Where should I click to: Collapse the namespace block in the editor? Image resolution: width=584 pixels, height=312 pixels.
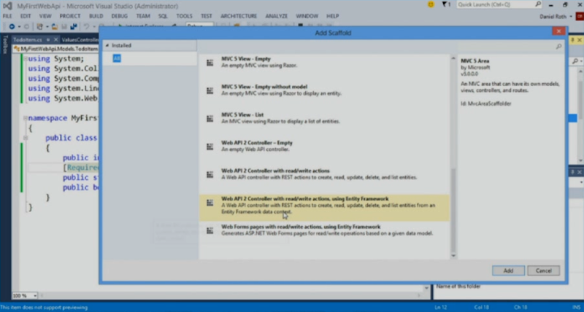26,118
